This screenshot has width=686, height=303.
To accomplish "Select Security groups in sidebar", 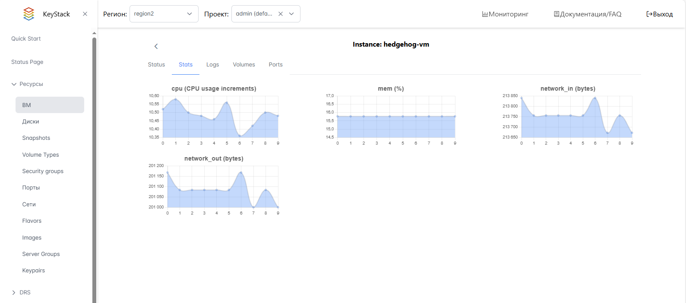I will (43, 171).
